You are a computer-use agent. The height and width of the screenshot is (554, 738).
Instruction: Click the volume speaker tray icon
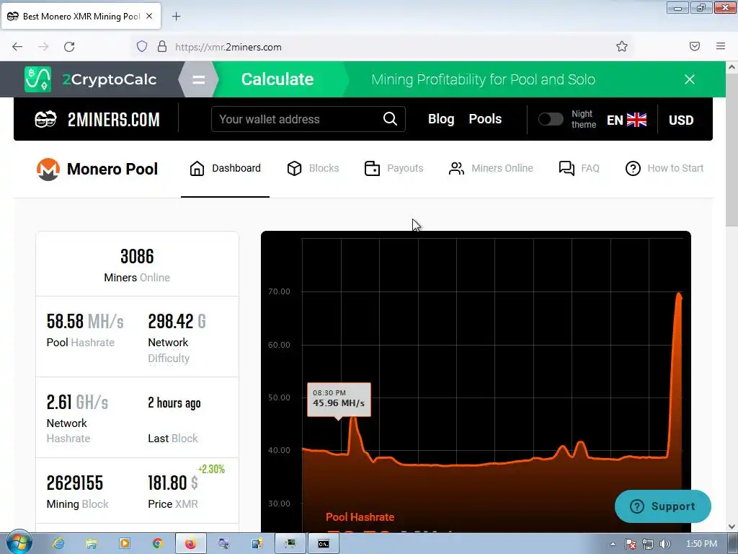point(665,544)
